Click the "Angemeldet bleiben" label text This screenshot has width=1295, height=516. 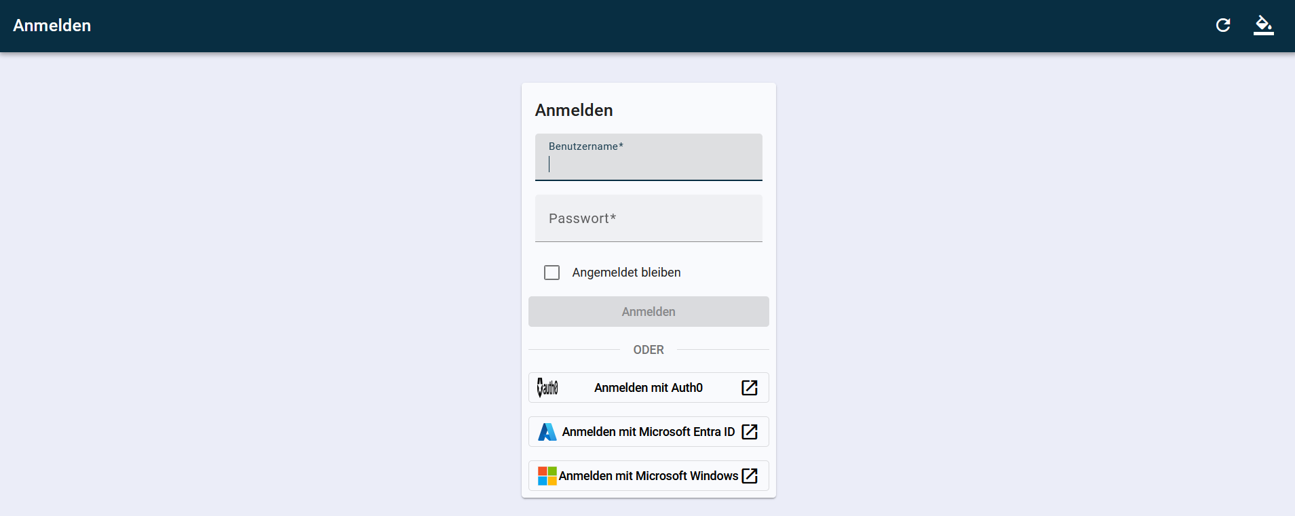tap(626, 273)
